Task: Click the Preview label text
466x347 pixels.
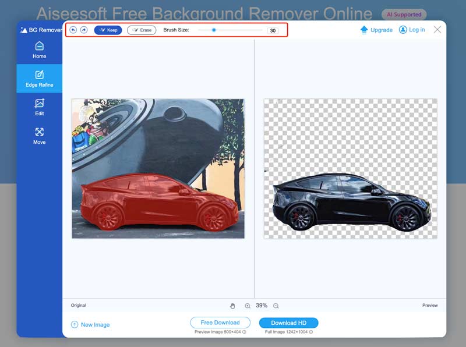Action: pyautogui.click(x=430, y=306)
